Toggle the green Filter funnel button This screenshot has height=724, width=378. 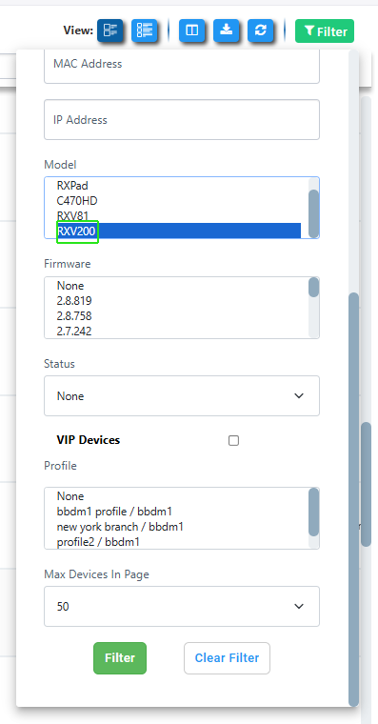click(325, 31)
